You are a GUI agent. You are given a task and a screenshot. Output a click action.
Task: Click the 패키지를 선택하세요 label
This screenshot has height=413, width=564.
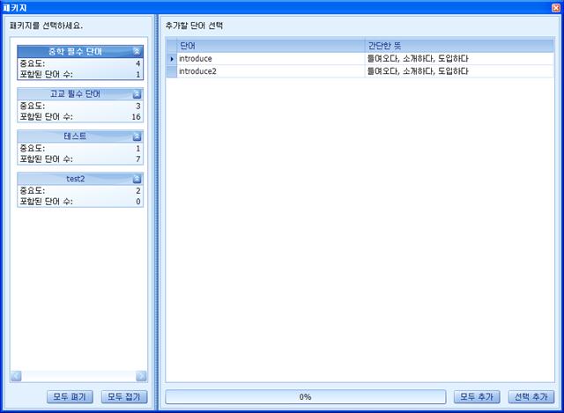46,26
